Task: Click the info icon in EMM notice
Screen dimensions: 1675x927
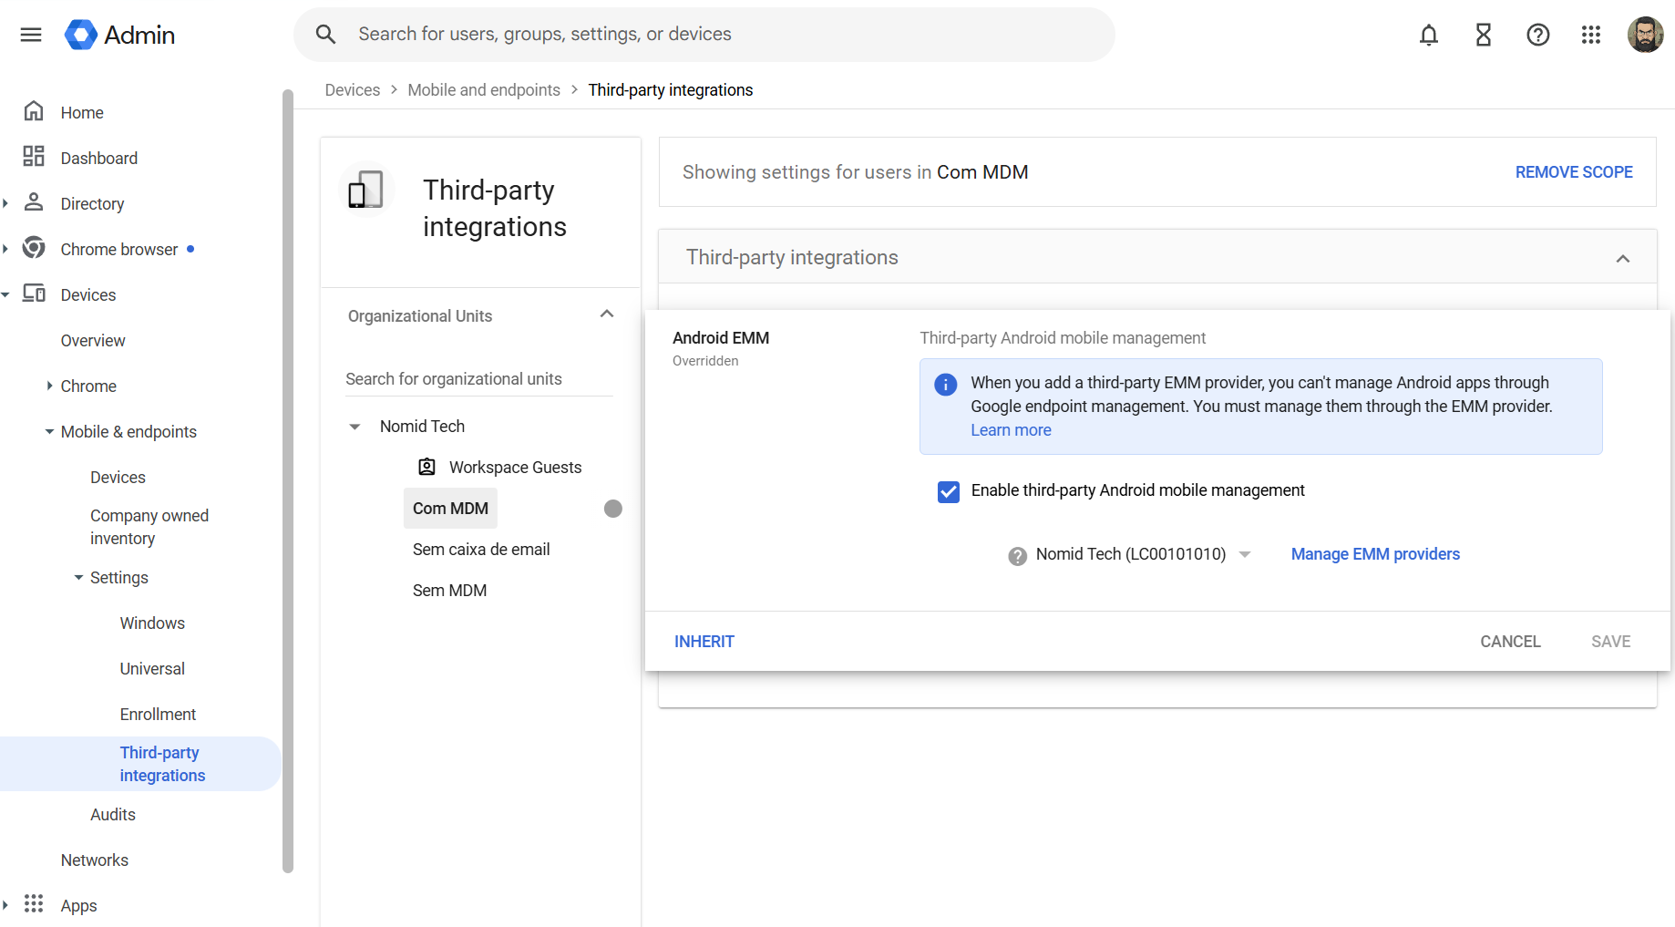Action: pyautogui.click(x=946, y=385)
